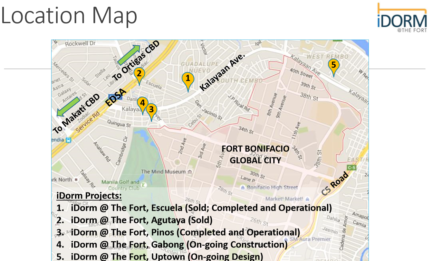Select list item 5, iDorm Uptown

160,256
